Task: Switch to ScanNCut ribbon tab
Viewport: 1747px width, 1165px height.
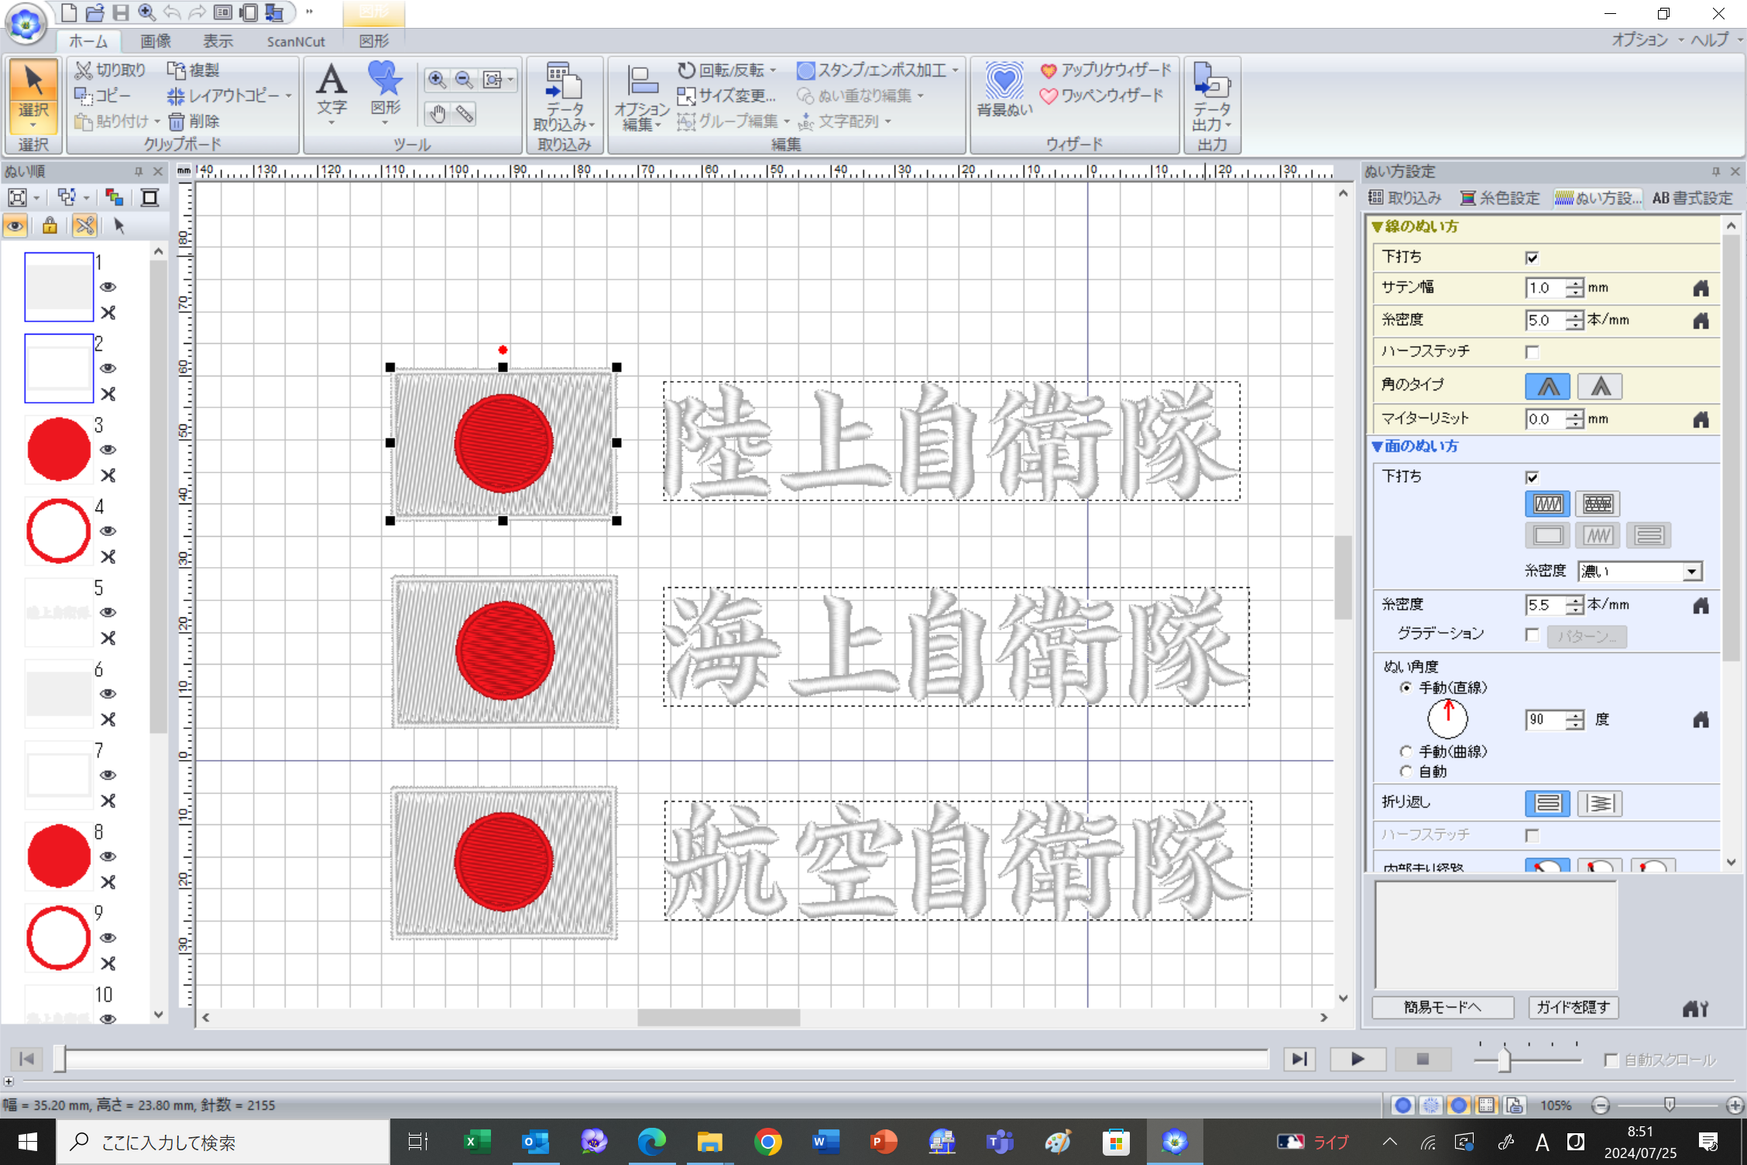Action: pos(296,41)
